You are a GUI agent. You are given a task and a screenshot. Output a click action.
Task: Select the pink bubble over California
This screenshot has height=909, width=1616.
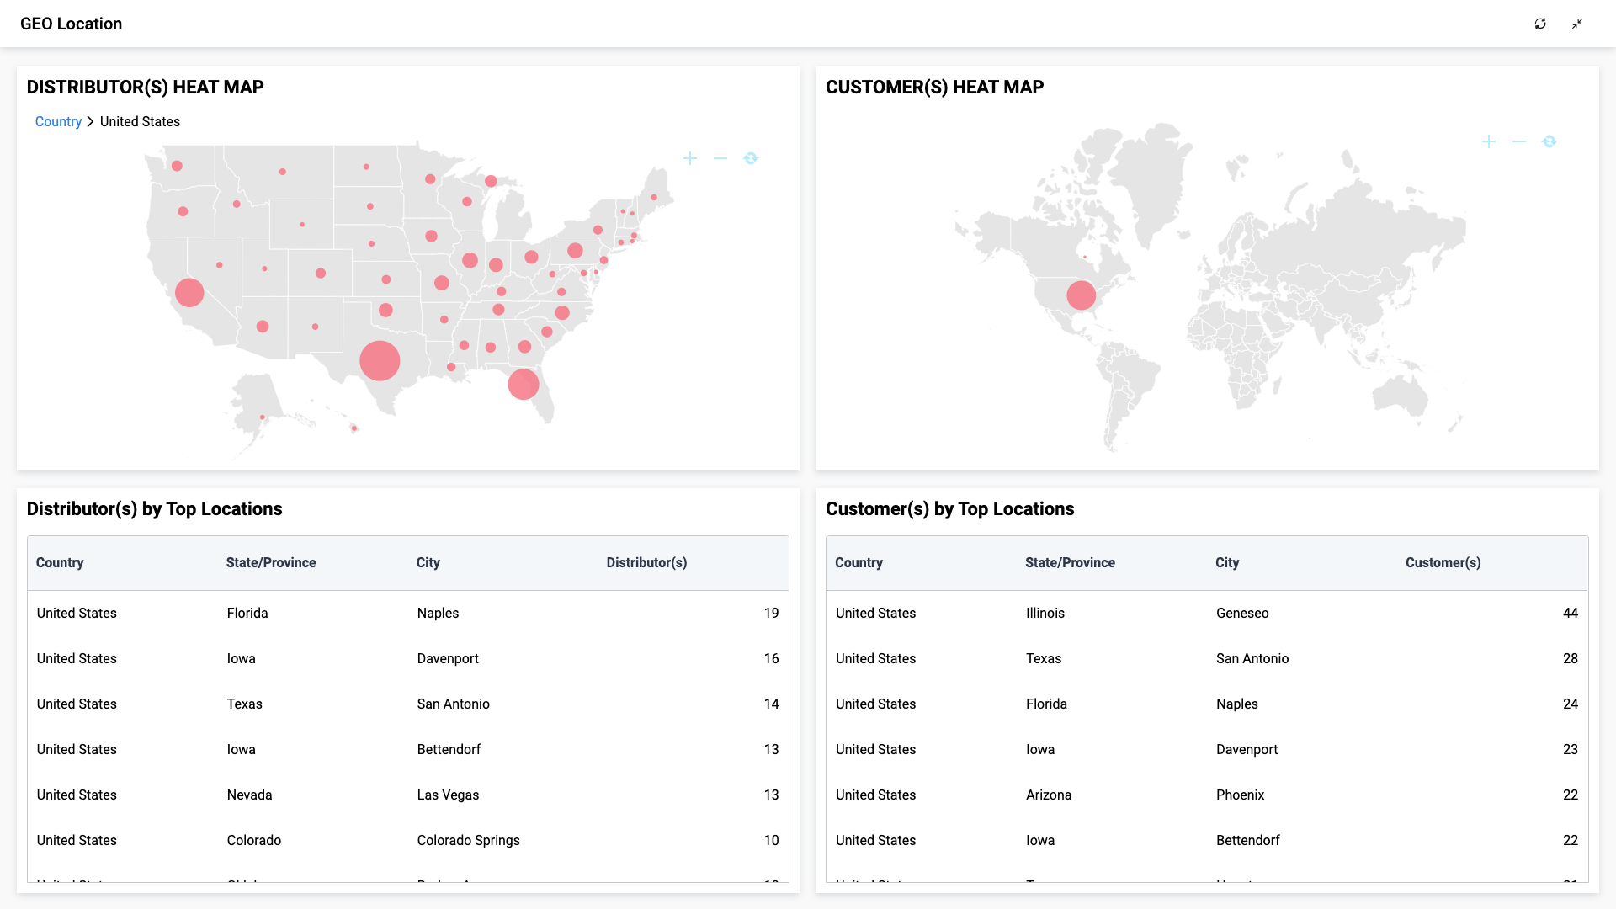189,292
